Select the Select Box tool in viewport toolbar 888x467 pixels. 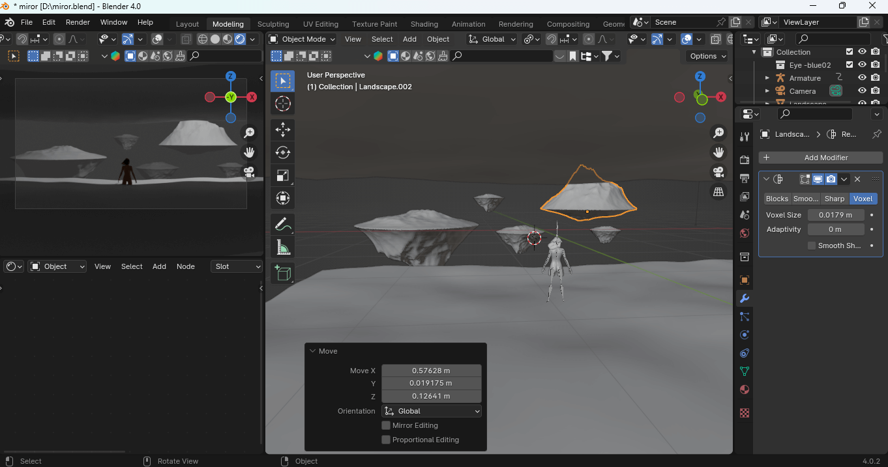coord(283,81)
